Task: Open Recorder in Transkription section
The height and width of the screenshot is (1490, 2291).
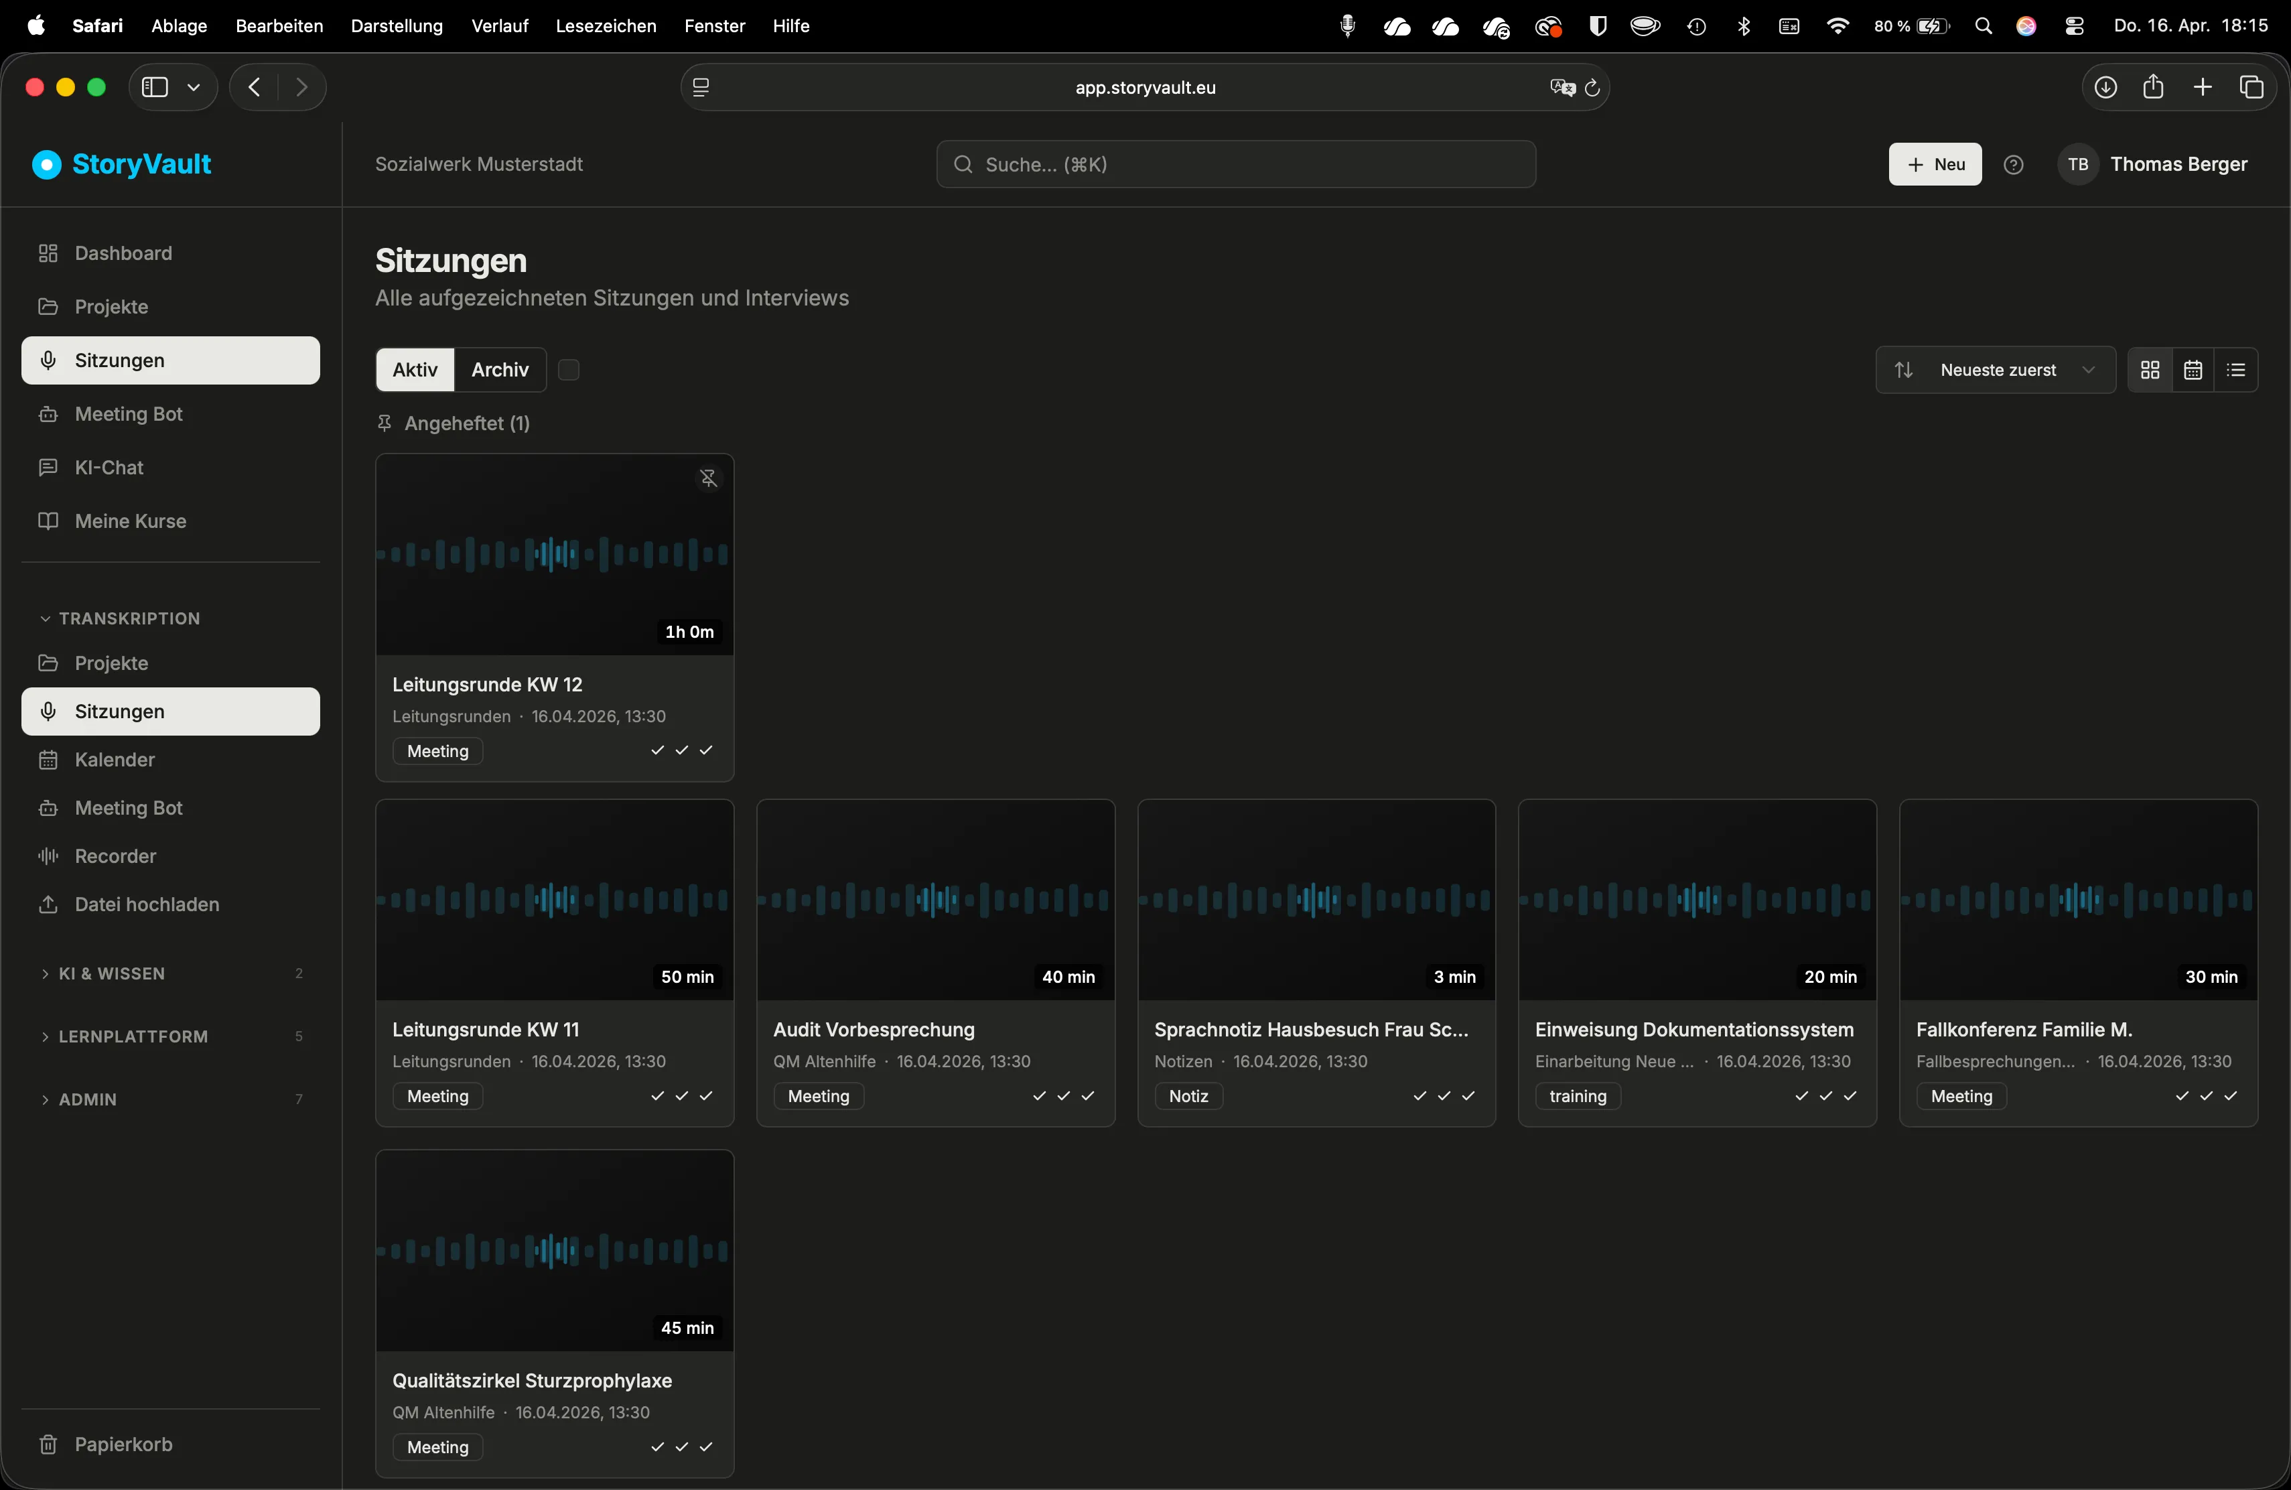Action: pyautogui.click(x=170, y=857)
